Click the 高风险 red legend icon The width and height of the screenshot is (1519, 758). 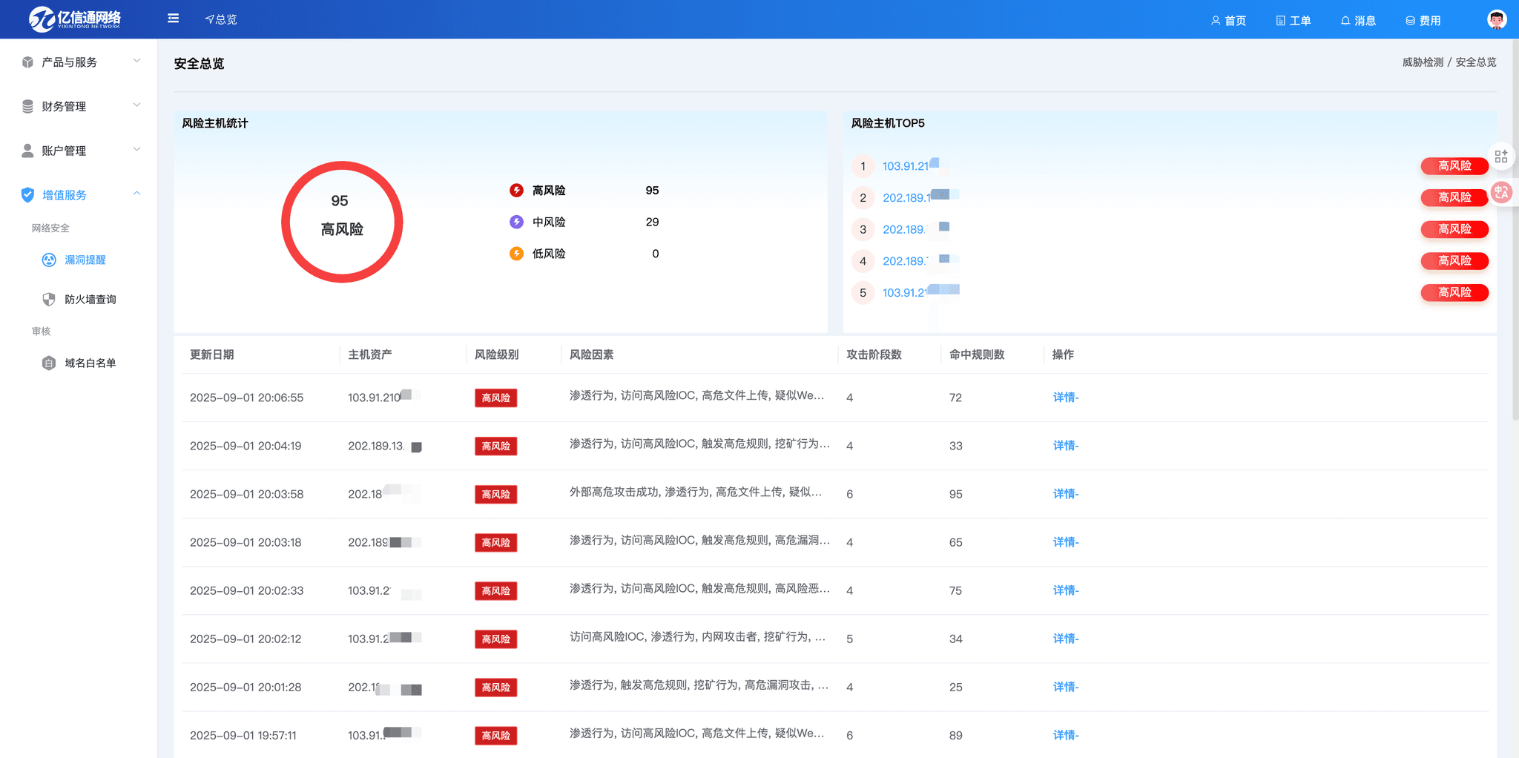click(516, 191)
